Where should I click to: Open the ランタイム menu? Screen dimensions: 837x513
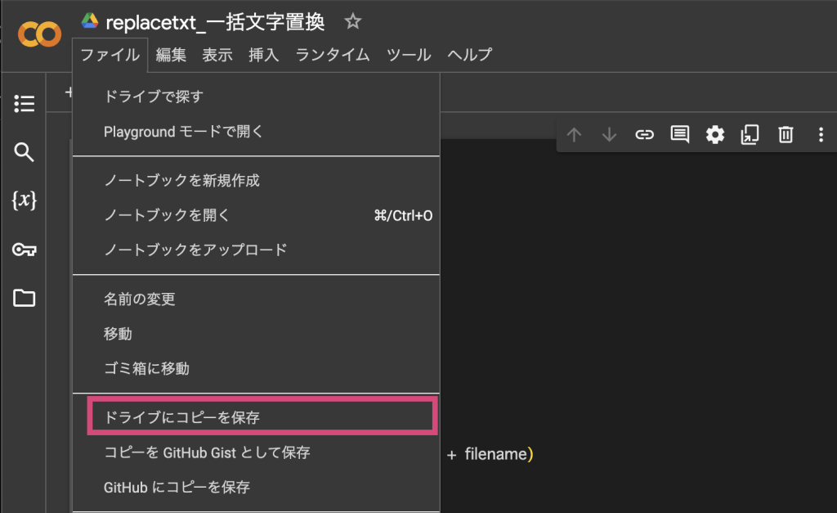pyautogui.click(x=333, y=56)
